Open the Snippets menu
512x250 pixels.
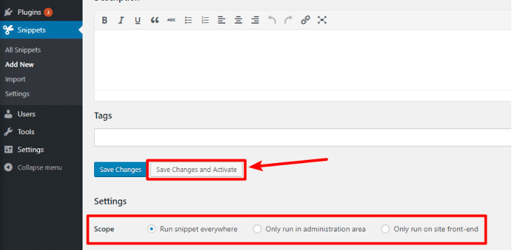tap(41, 30)
